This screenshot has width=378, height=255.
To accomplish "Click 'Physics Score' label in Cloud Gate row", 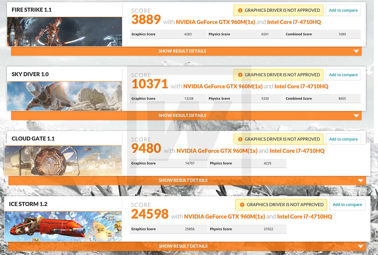I will click(x=221, y=164).
